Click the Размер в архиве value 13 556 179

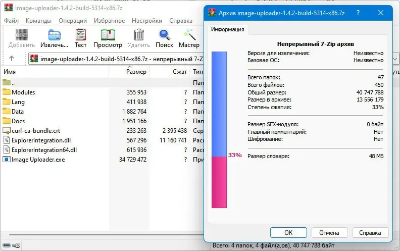[x=370, y=99]
